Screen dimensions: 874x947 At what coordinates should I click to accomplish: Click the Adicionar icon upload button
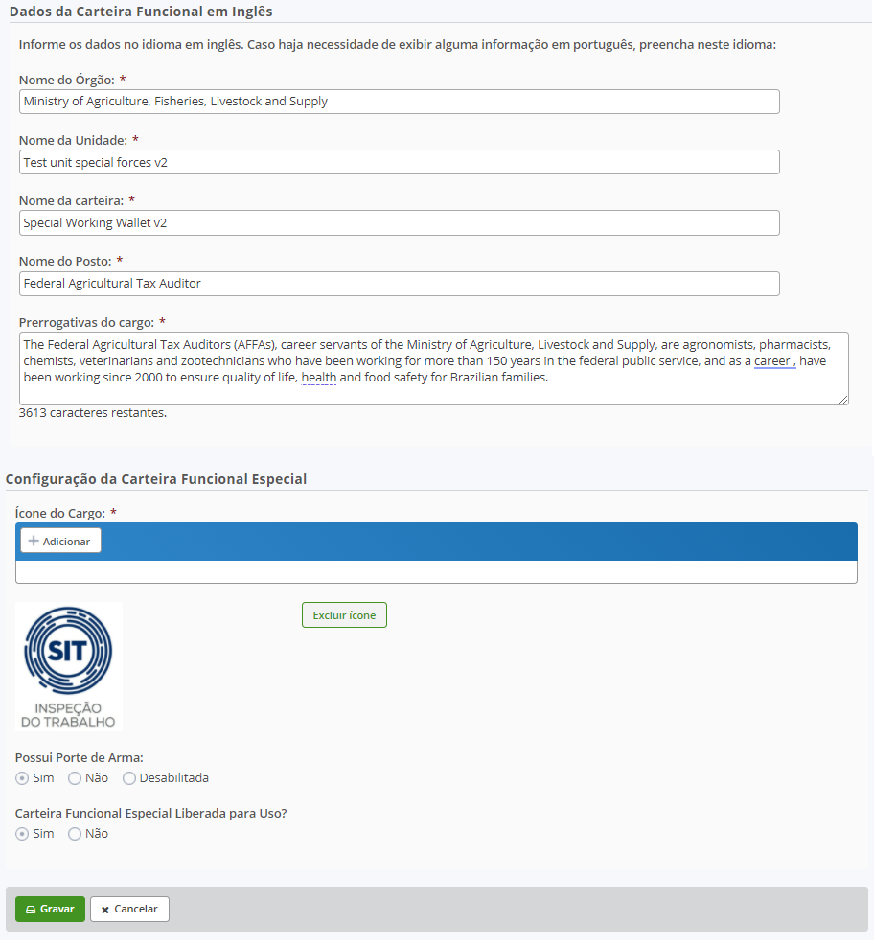click(x=60, y=542)
